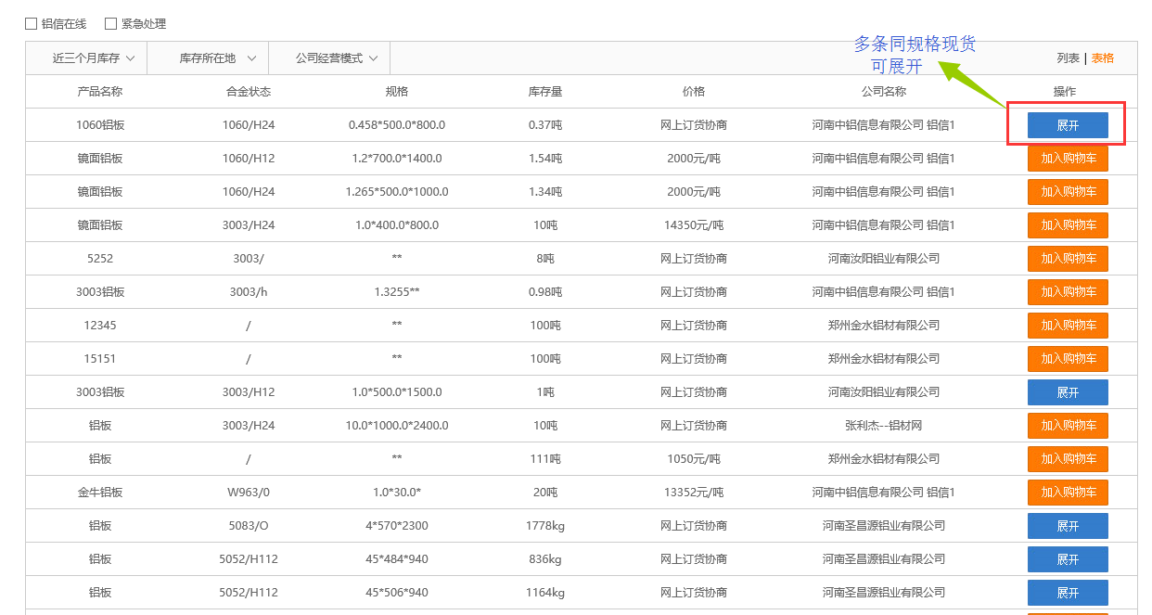Check the 铝信在线 checkbox
The width and height of the screenshot is (1152, 615).
[x=31, y=24]
